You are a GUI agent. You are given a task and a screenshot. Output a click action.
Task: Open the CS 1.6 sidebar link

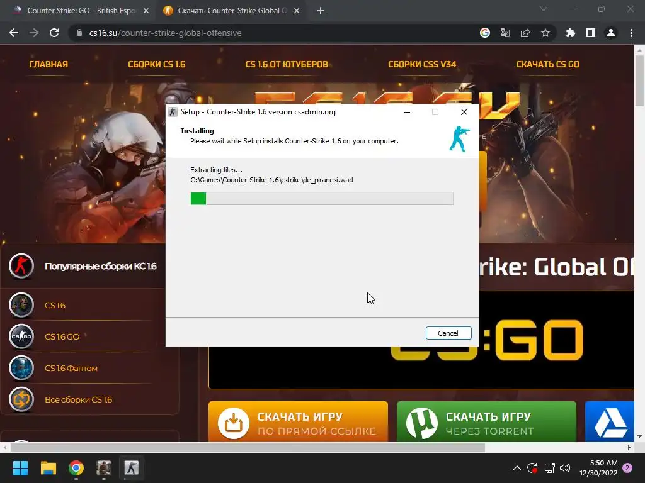click(55, 305)
